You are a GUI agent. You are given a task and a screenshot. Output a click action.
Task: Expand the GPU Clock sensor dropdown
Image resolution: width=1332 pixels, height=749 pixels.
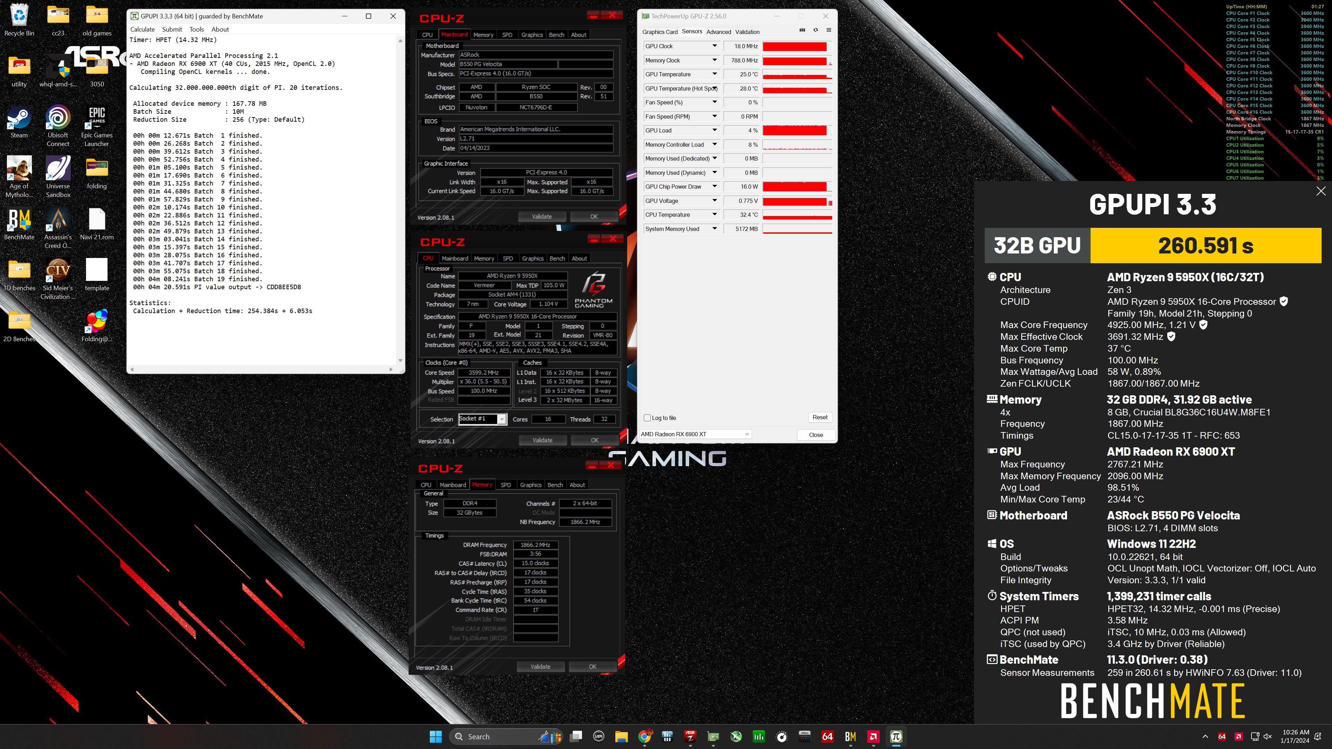tap(715, 46)
